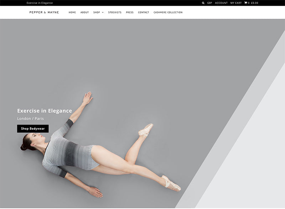285x209 pixels.
Task: Open the Contact menu item
Action: 144,12
